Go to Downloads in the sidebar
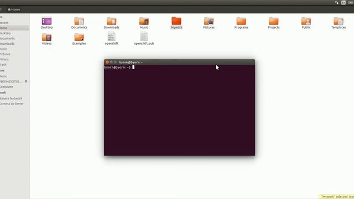The height and width of the screenshot is (199, 354). click(x=7, y=44)
